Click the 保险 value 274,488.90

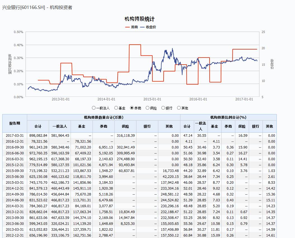point(126,159)
